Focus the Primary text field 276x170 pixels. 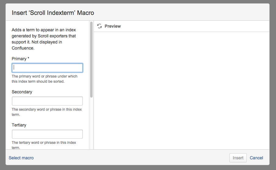click(x=47, y=68)
